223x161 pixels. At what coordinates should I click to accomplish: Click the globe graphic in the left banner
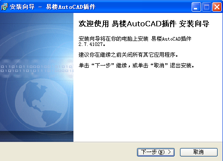(42, 103)
